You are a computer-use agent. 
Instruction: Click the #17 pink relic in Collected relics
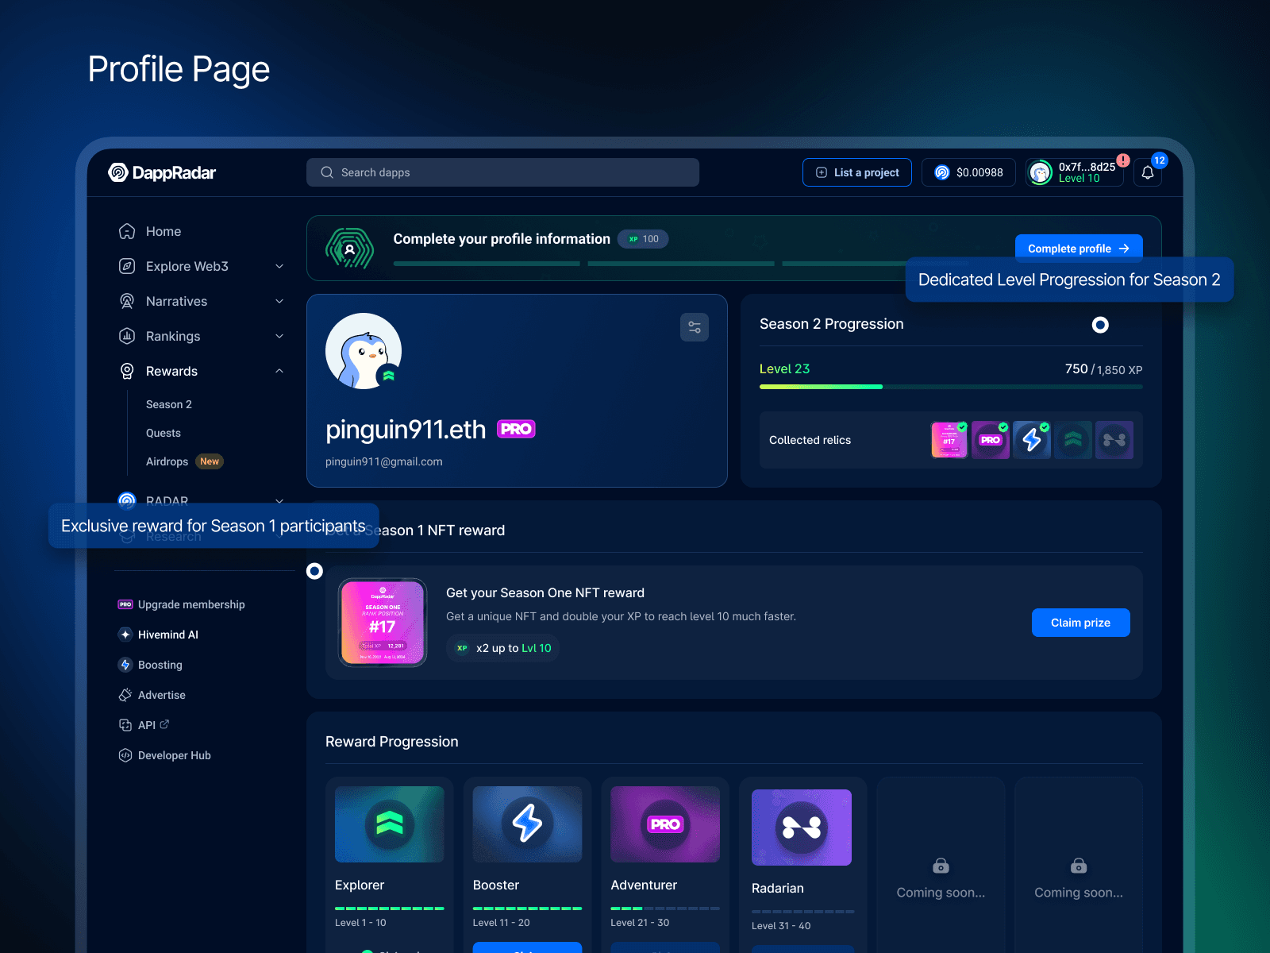(949, 440)
